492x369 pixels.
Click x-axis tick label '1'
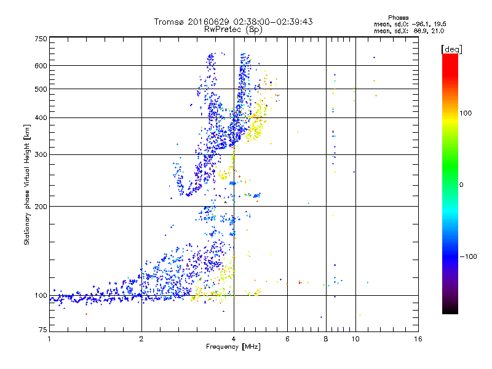[x=49, y=339]
